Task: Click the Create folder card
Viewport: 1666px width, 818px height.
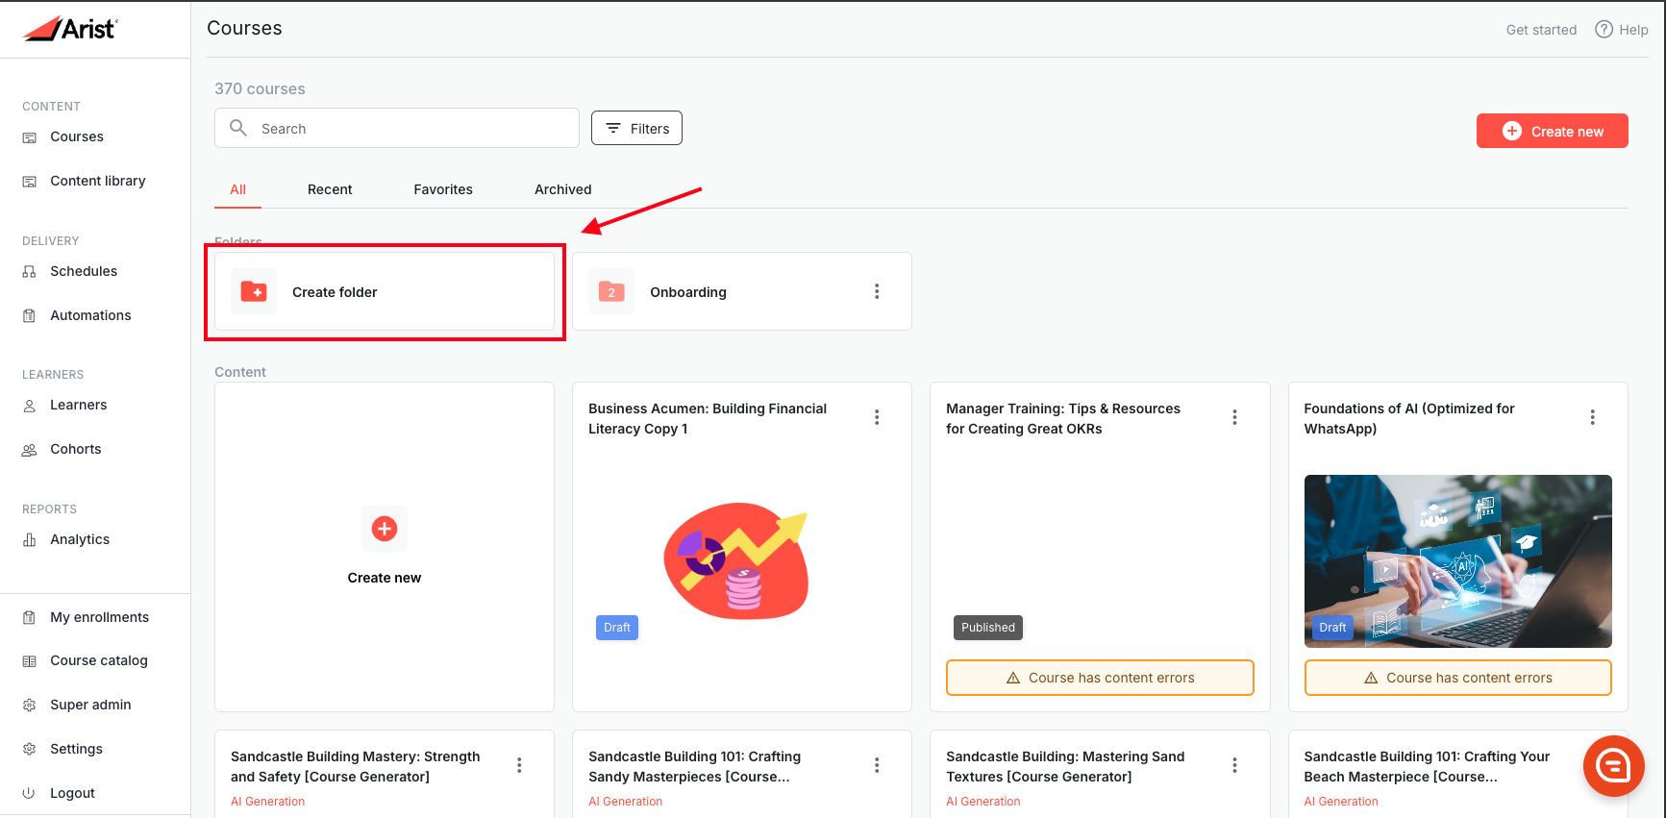Action: (x=385, y=291)
